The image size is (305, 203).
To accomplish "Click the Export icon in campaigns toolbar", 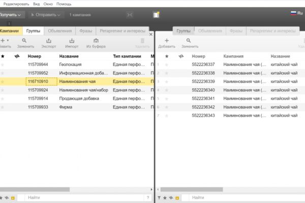I will tap(49, 41).
